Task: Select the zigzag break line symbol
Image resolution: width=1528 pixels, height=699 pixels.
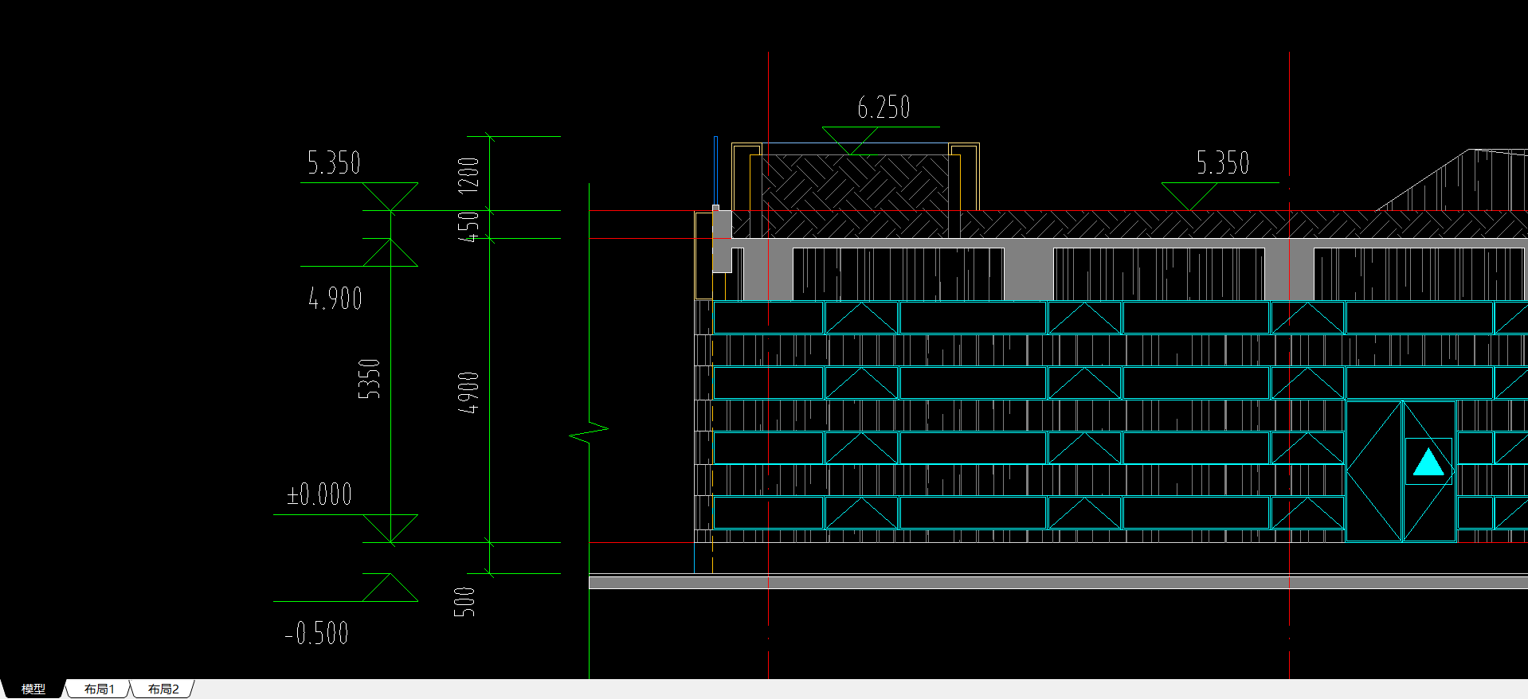Action: point(589,434)
